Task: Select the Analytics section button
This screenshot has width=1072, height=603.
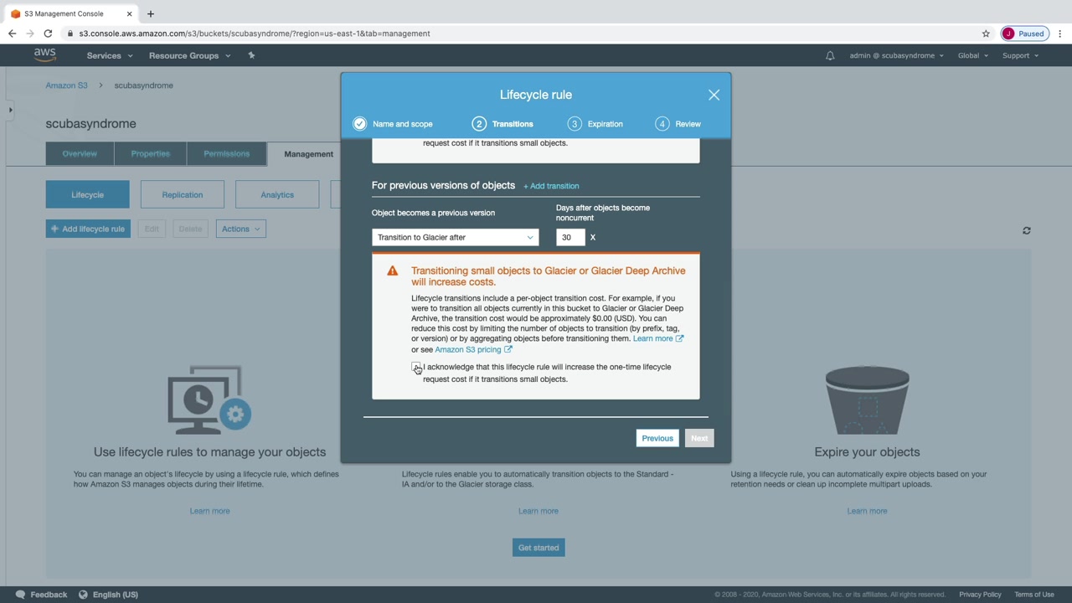Action: pos(277,194)
